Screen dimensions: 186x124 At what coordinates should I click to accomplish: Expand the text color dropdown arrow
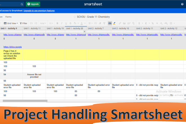[x=85, y=23]
